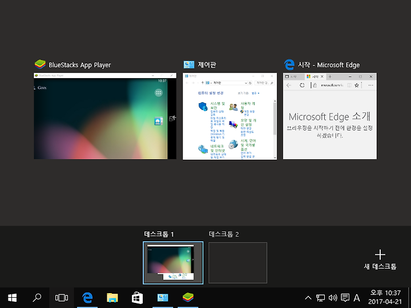Viewport: 411px width, 308px height.
Task: Show hidden system tray icons
Action: (x=308, y=298)
